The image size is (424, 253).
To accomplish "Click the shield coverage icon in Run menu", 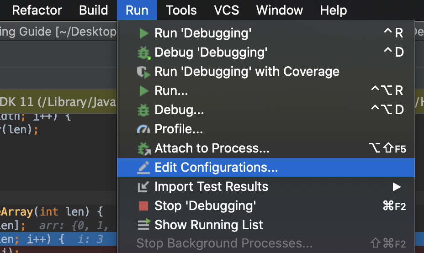I will [x=143, y=72].
